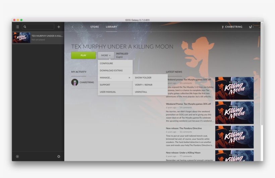Launch the game with the PLAY button

click(x=84, y=55)
